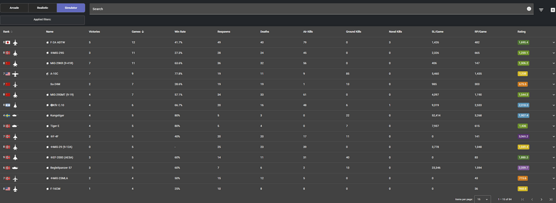Sort by Ground Kills column
This screenshot has height=203, width=556.
pyautogui.click(x=353, y=32)
